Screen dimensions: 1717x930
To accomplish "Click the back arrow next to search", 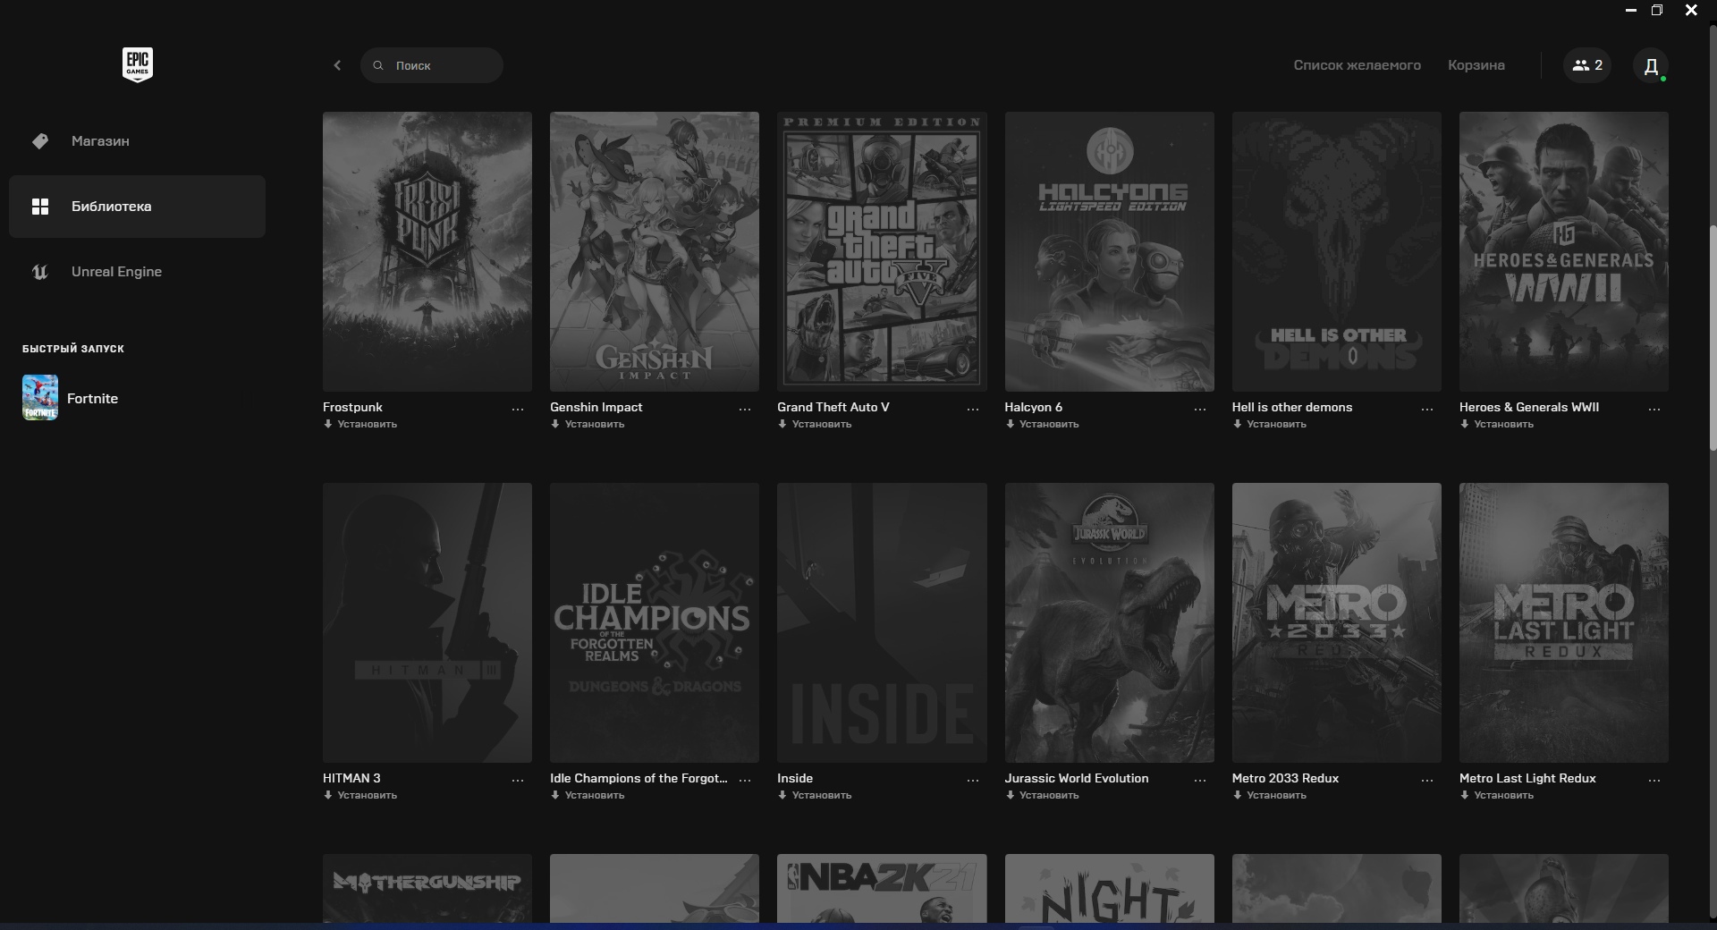I will pos(337,65).
